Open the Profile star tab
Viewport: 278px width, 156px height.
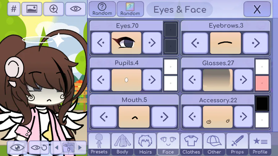[x=260, y=144]
